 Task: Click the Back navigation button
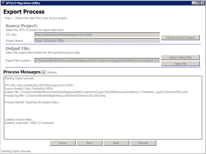(90, 143)
